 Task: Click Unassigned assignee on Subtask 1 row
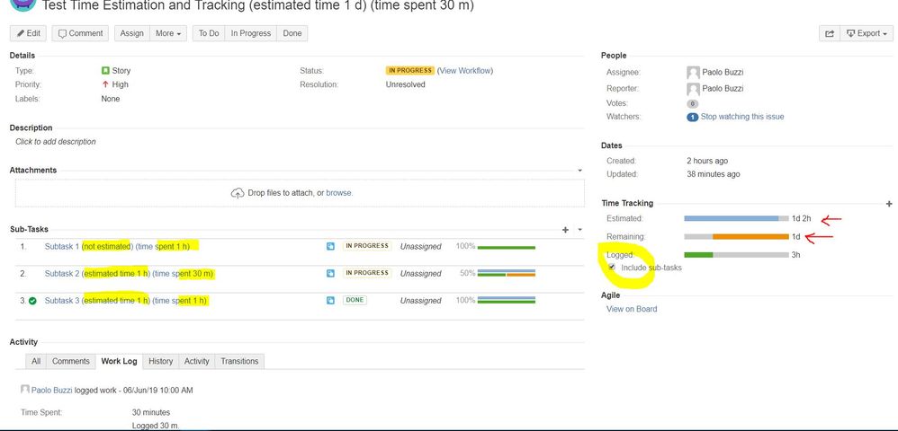(x=421, y=246)
